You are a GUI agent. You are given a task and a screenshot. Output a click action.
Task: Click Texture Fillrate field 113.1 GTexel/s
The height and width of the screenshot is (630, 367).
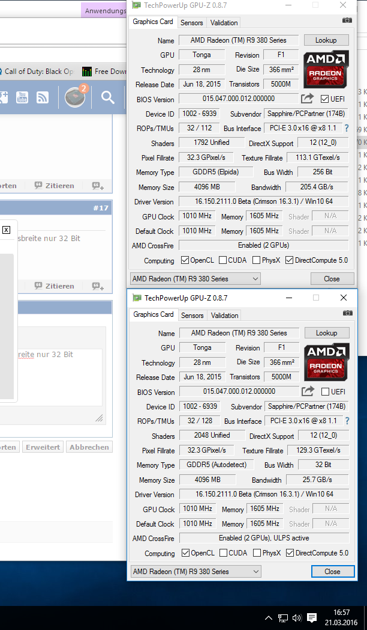(318, 157)
